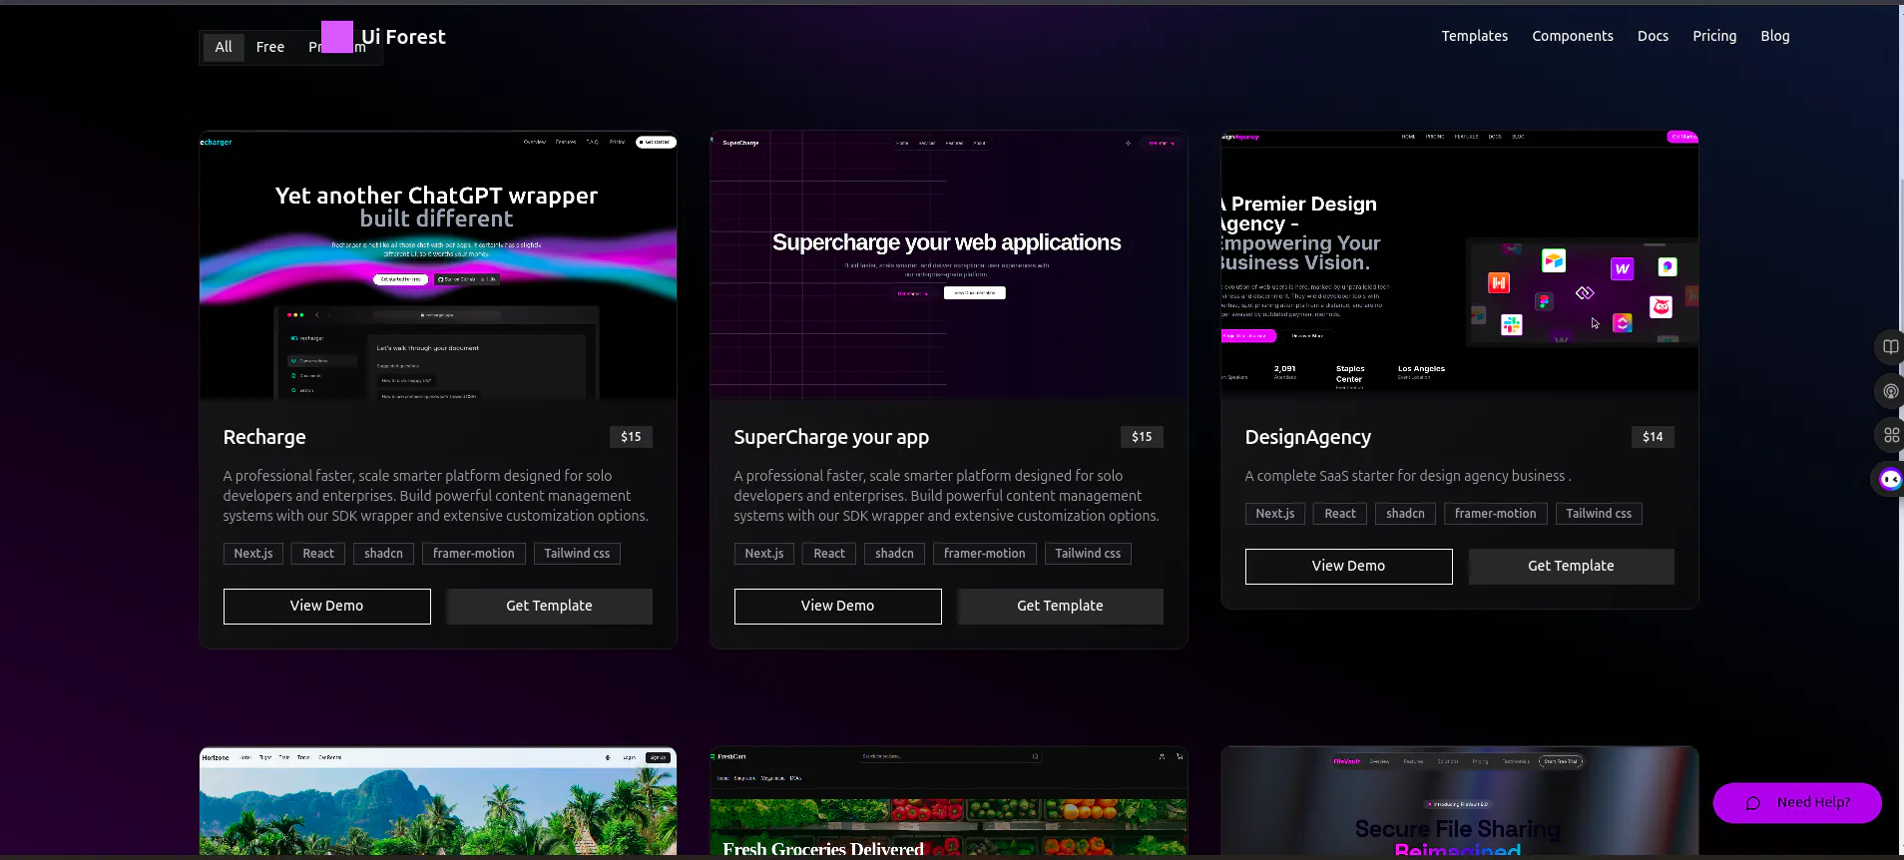Go to Docs in the top navigation

coord(1653,36)
